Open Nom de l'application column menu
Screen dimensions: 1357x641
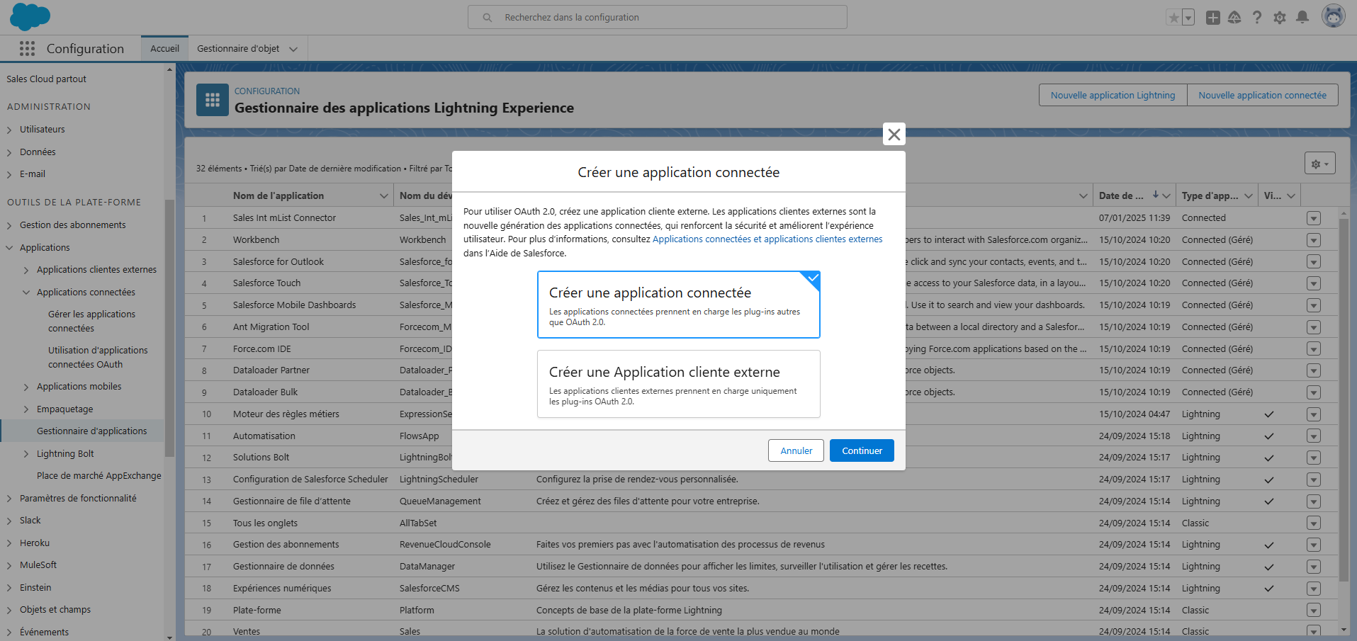pos(383,196)
